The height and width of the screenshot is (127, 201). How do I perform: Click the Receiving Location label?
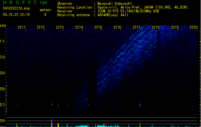tap(74, 7)
